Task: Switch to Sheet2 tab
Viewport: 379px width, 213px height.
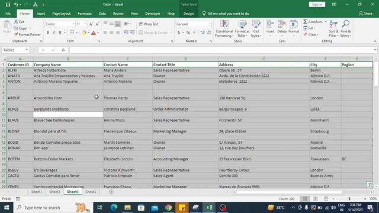Action: 91,192
